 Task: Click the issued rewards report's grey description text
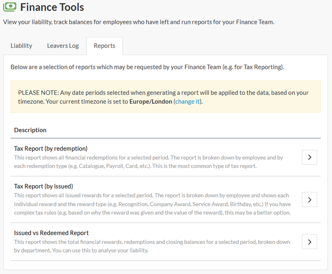tap(152, 204)
